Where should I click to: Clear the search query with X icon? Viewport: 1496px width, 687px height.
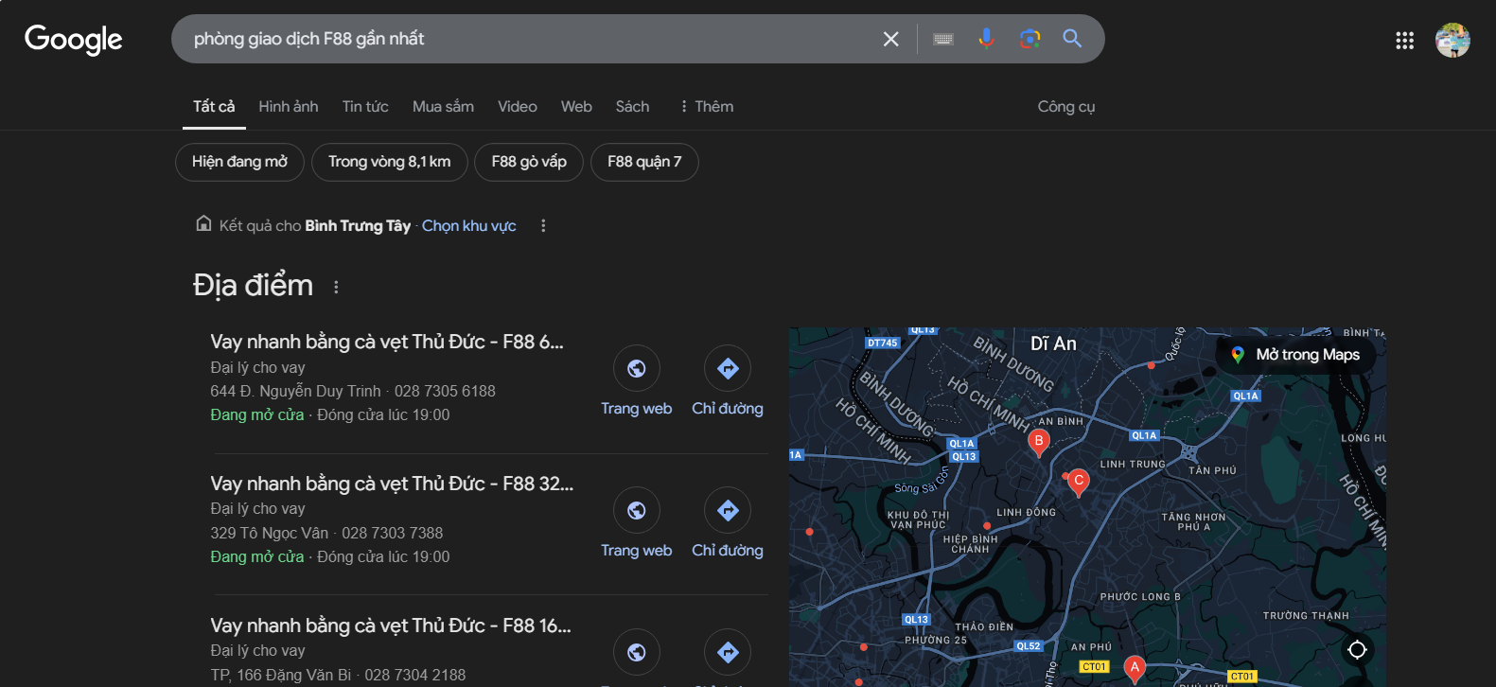(890, 39)
